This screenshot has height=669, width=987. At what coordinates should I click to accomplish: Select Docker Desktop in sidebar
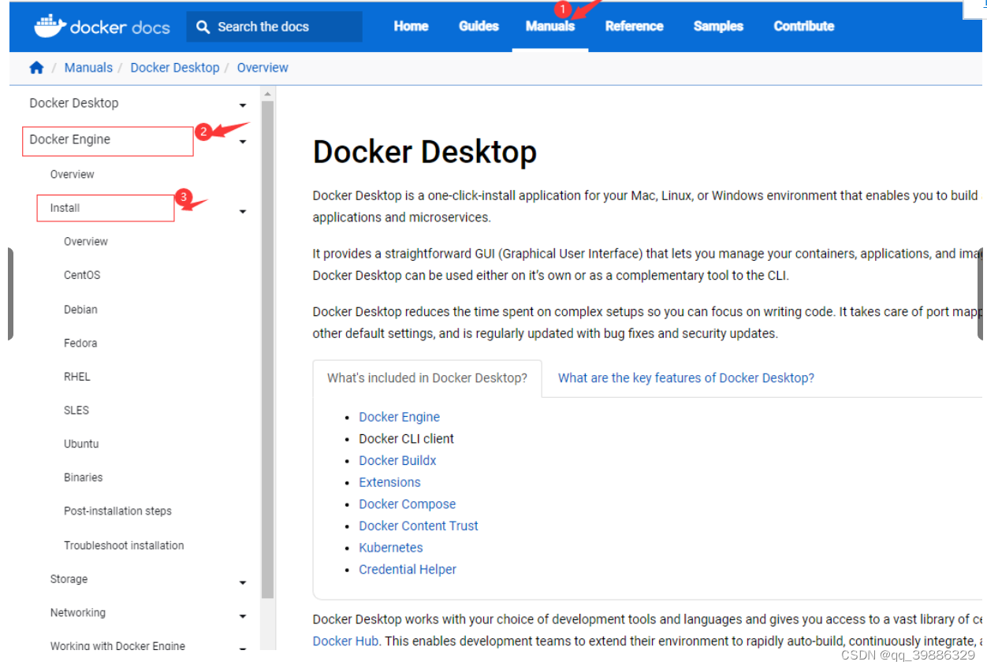(74, 103)
